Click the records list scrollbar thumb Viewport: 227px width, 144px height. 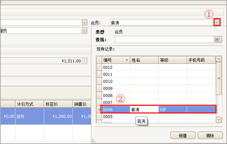(219, 79)
